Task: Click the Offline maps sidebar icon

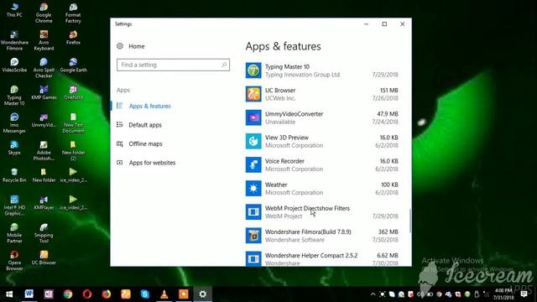Action: pyautogui.click(x=119, y=143)
